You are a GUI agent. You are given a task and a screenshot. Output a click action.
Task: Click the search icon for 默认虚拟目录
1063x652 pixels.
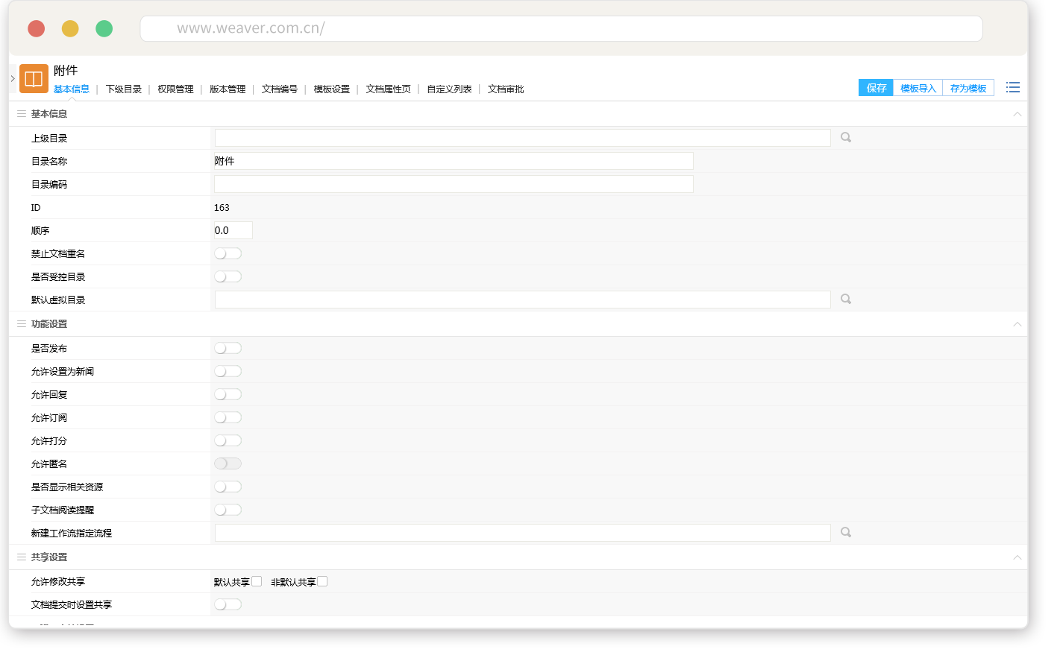pos(846,300)
